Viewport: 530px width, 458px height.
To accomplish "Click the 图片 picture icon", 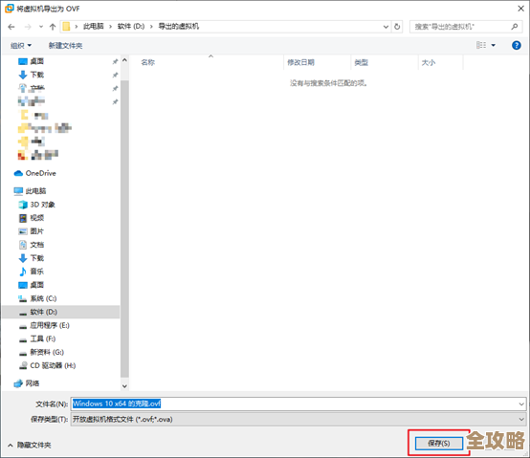I will (23, 231).
